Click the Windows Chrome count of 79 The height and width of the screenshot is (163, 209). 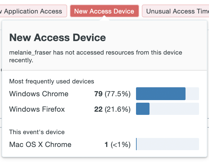(98, 94)
